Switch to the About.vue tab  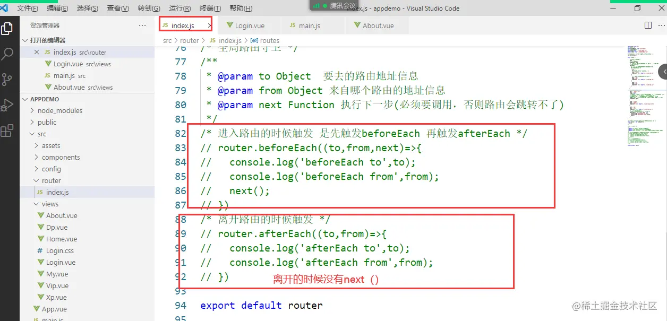pyautogui.click(x=377, y=24)
